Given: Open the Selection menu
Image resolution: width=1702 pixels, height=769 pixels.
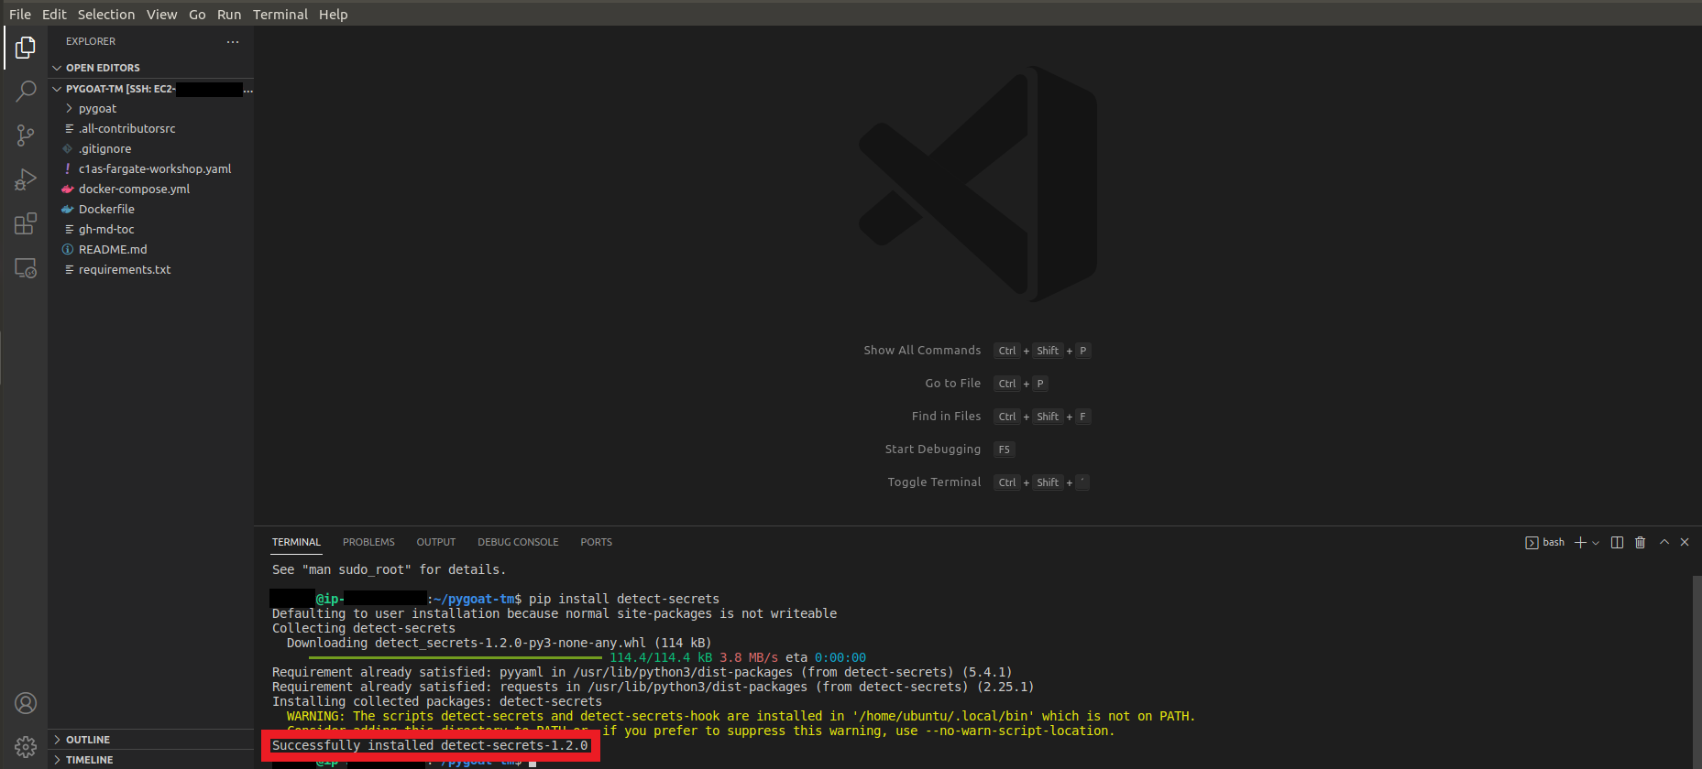Looking at the screenshot, I should [106, 14].
